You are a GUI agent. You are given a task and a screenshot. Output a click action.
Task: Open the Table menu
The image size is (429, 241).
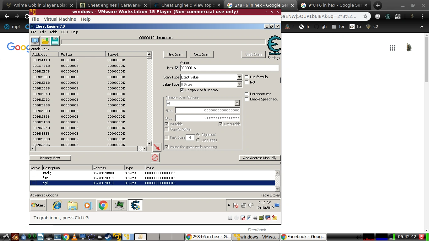click(x=53, y=32)
